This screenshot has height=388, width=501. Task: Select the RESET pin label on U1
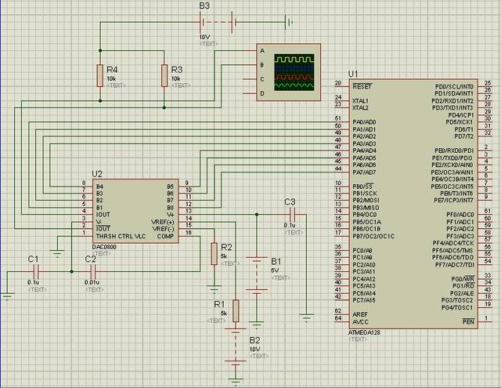(x=362, y=86)
